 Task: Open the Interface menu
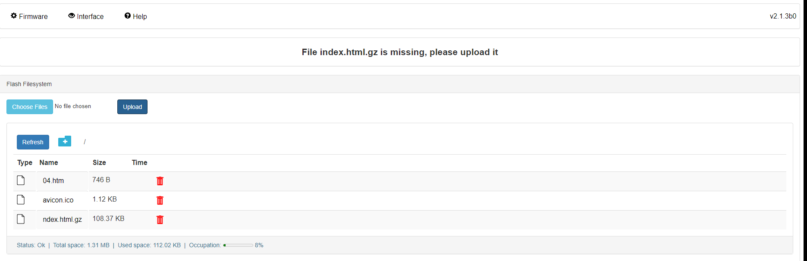click(86, 16)
